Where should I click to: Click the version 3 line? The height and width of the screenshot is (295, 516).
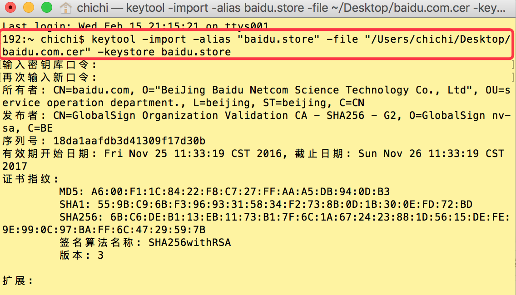pos(82,255)
